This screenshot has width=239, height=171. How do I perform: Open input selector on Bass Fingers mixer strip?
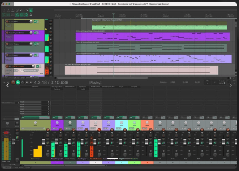click(55, 128)
